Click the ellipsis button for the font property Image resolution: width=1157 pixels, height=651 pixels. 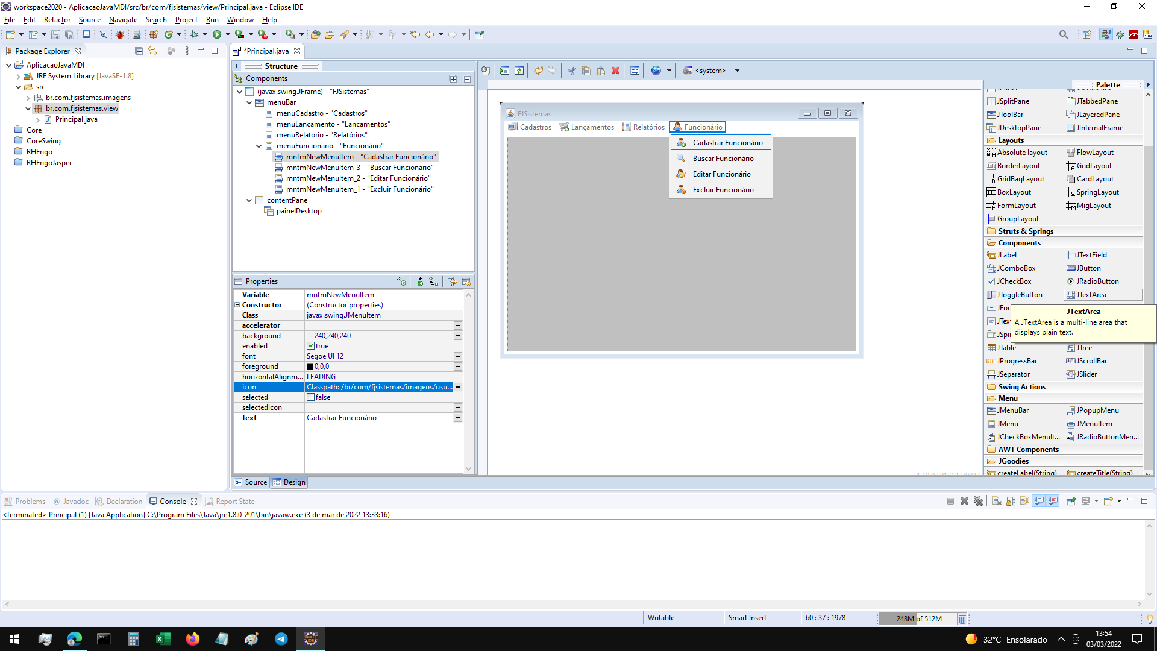tap(458, 356)
